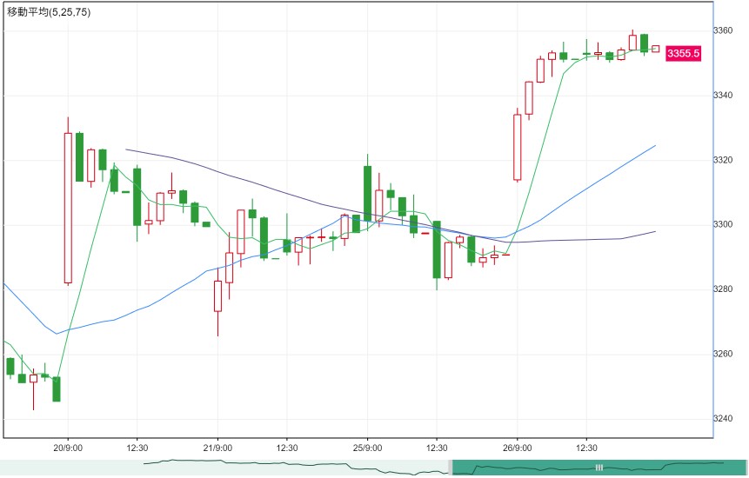Click the 21/9:00 time axis label
749x478 pixels.
pos(217,448)
